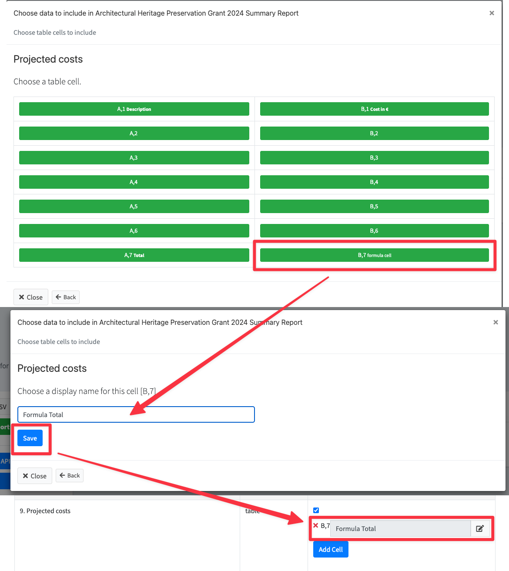The width and height of the screenshot is (509, 571).
Task: Focus the display name input field
Action: 136,414
